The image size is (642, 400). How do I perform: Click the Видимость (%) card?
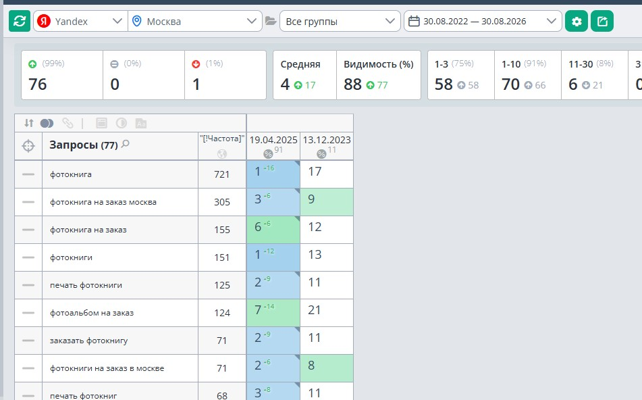tap(379, 75)
